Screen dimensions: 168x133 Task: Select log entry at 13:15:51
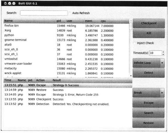(68, 85)
